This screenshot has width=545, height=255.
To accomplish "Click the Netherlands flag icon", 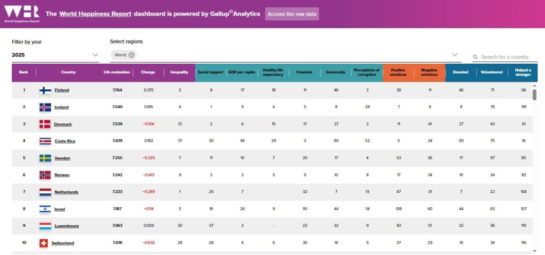I will 45,192.
